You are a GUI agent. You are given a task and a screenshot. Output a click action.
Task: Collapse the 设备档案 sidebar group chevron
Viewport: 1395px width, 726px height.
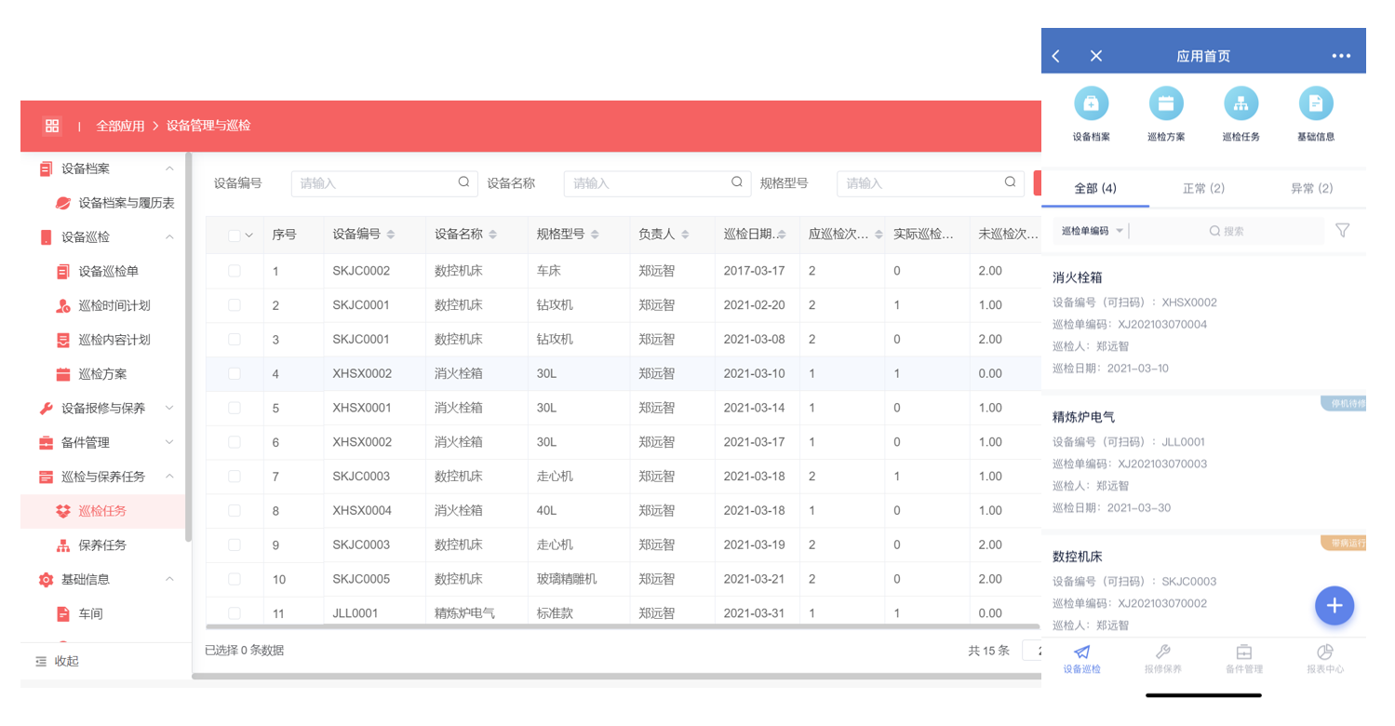169,168
